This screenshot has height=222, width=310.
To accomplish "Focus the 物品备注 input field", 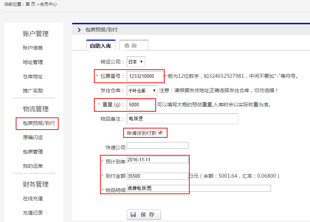I will coord(182,119).
